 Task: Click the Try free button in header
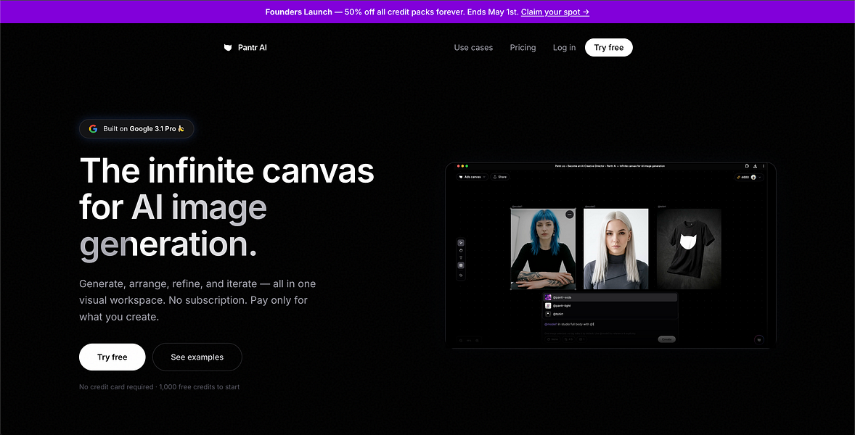pyautogui.click(x=608, y=47)
